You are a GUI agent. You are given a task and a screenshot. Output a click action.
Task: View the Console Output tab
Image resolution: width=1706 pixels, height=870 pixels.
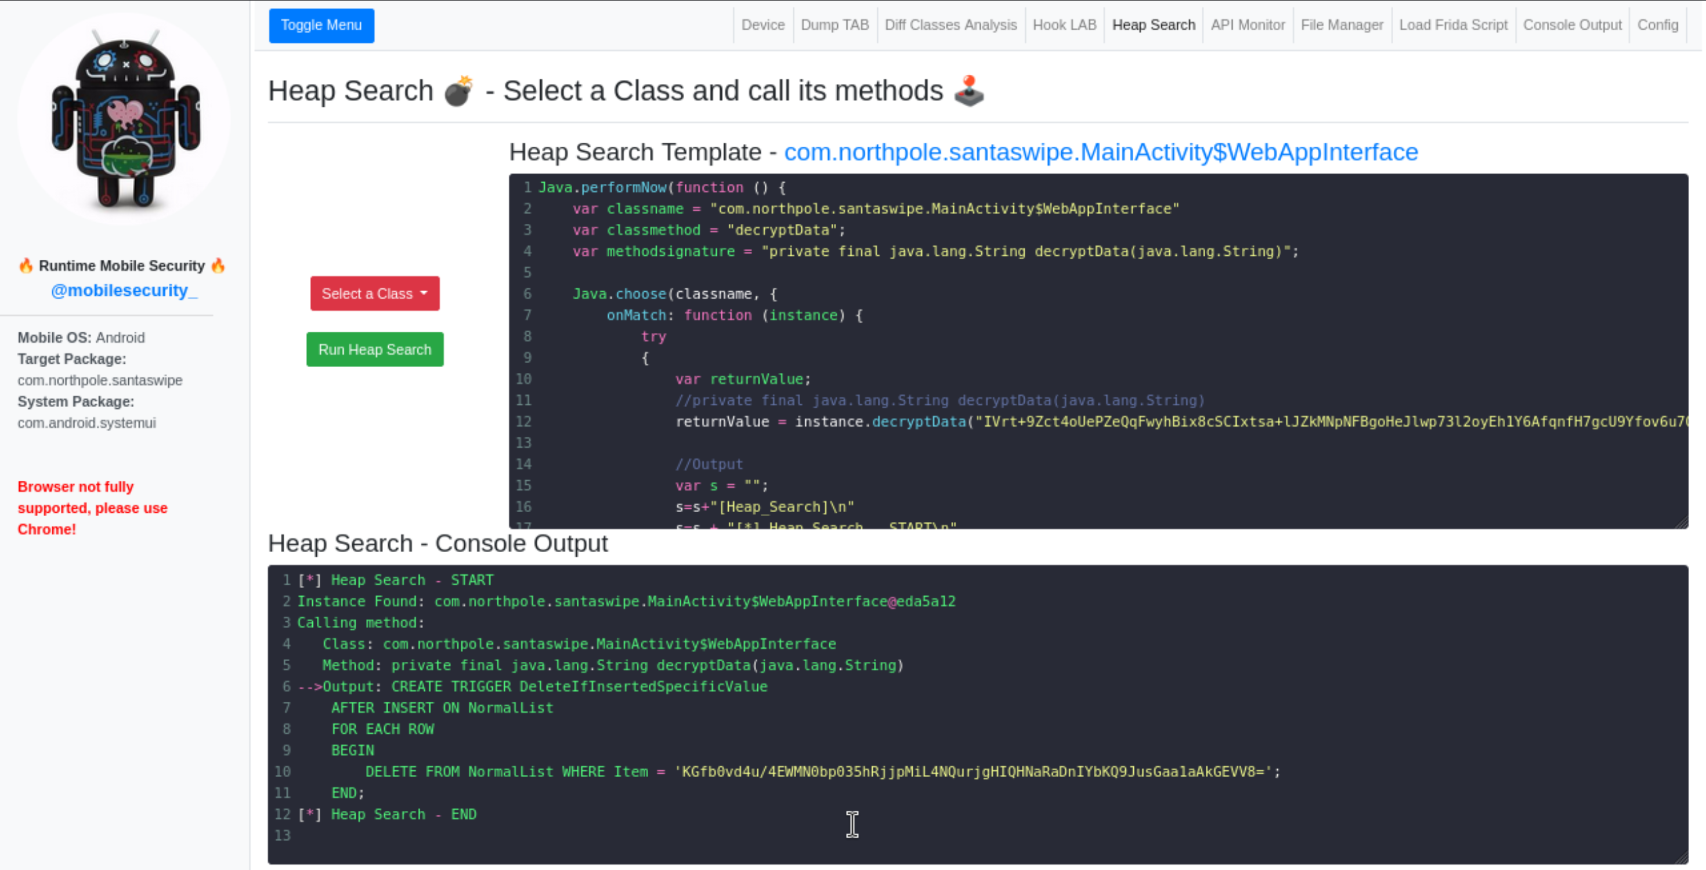pyautogui.click(x=1572, y=25)
